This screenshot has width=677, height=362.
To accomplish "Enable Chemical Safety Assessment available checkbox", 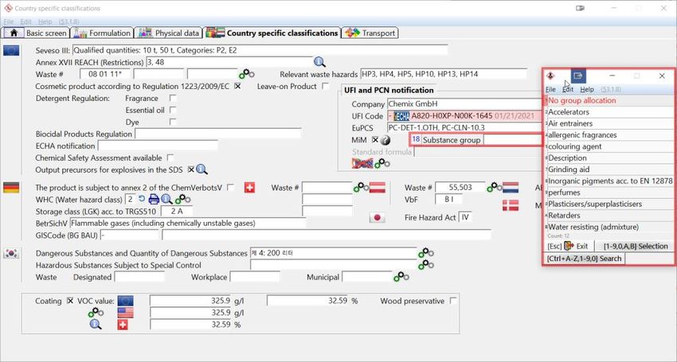I will [170, 158].
